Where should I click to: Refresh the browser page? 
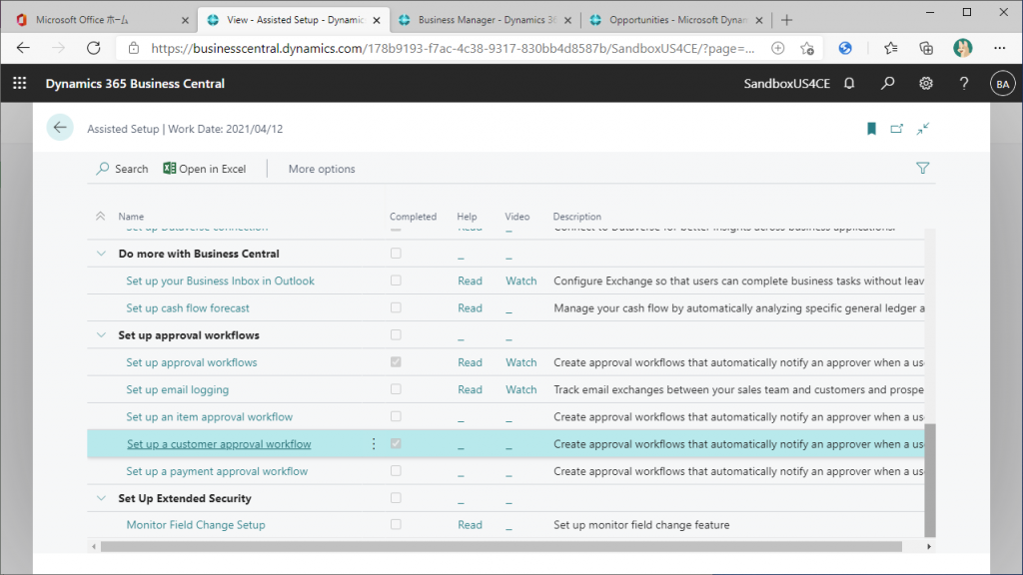coord(94,48)
